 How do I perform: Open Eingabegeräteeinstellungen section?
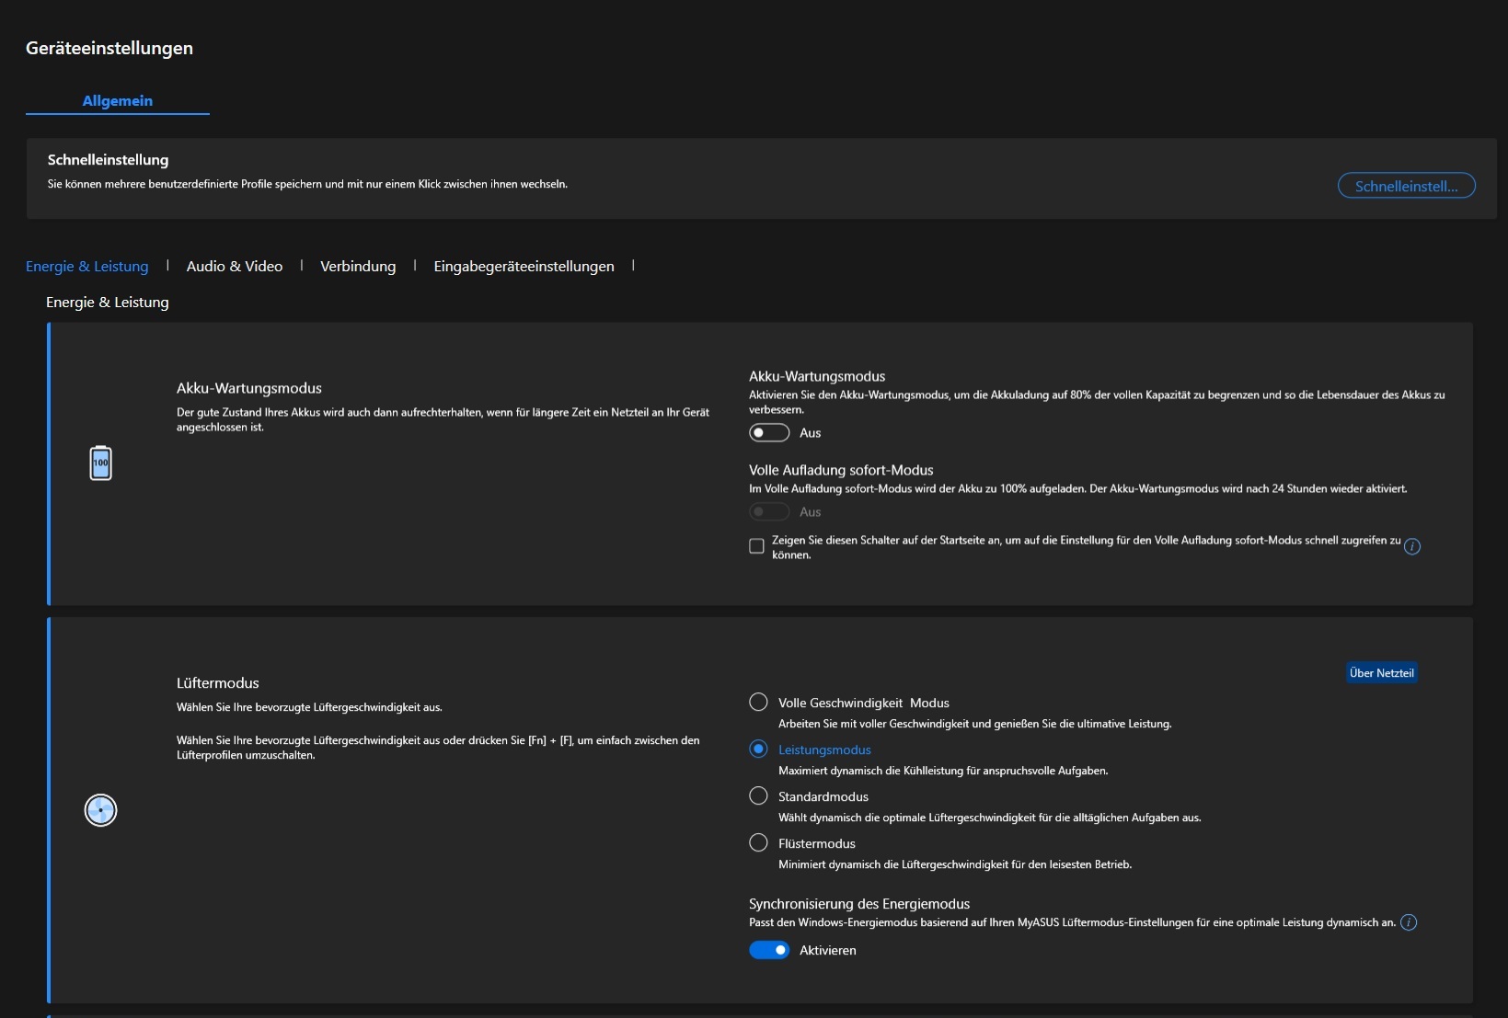(524, 267)
